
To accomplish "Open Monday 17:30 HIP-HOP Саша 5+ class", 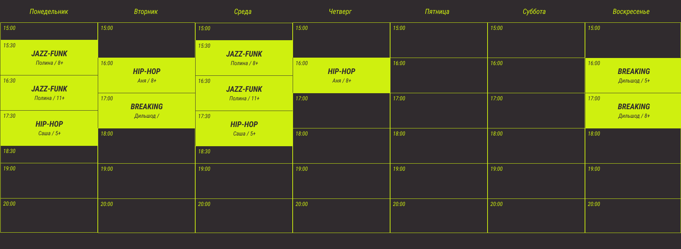I will [49, 128].
